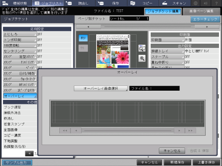Jump to last overlay thumbnail with double-right arrow
This screenshot has width=222, height=166.
tap(190, 130)
